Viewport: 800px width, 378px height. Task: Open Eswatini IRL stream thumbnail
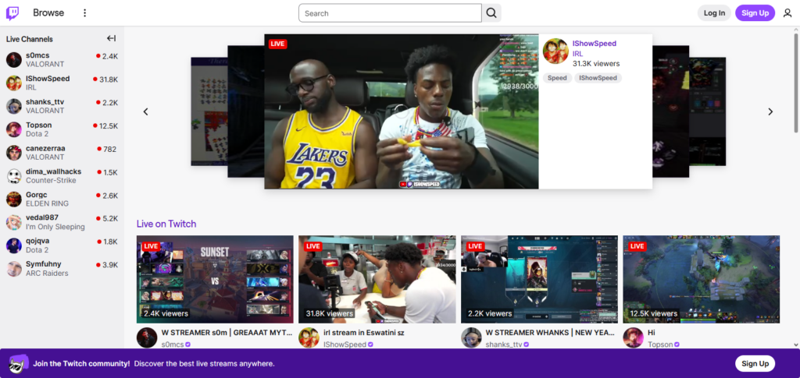(377, 279)
